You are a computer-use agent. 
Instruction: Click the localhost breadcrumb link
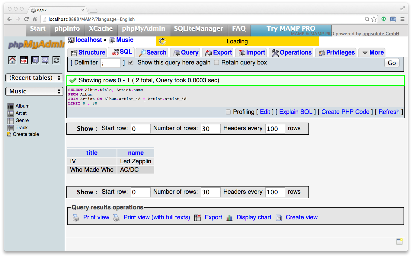pos(89,40)
